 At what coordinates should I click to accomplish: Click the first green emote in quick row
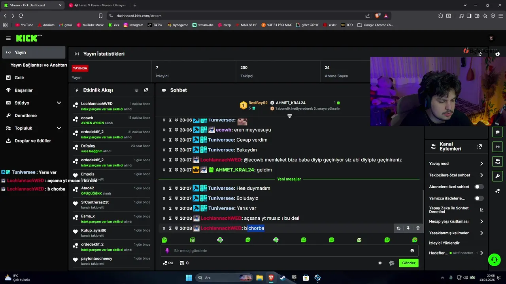[164, 240]
